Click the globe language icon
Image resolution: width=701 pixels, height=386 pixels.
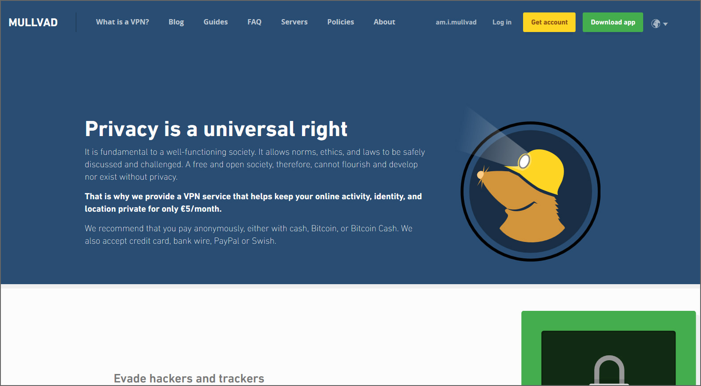point(656,24)
